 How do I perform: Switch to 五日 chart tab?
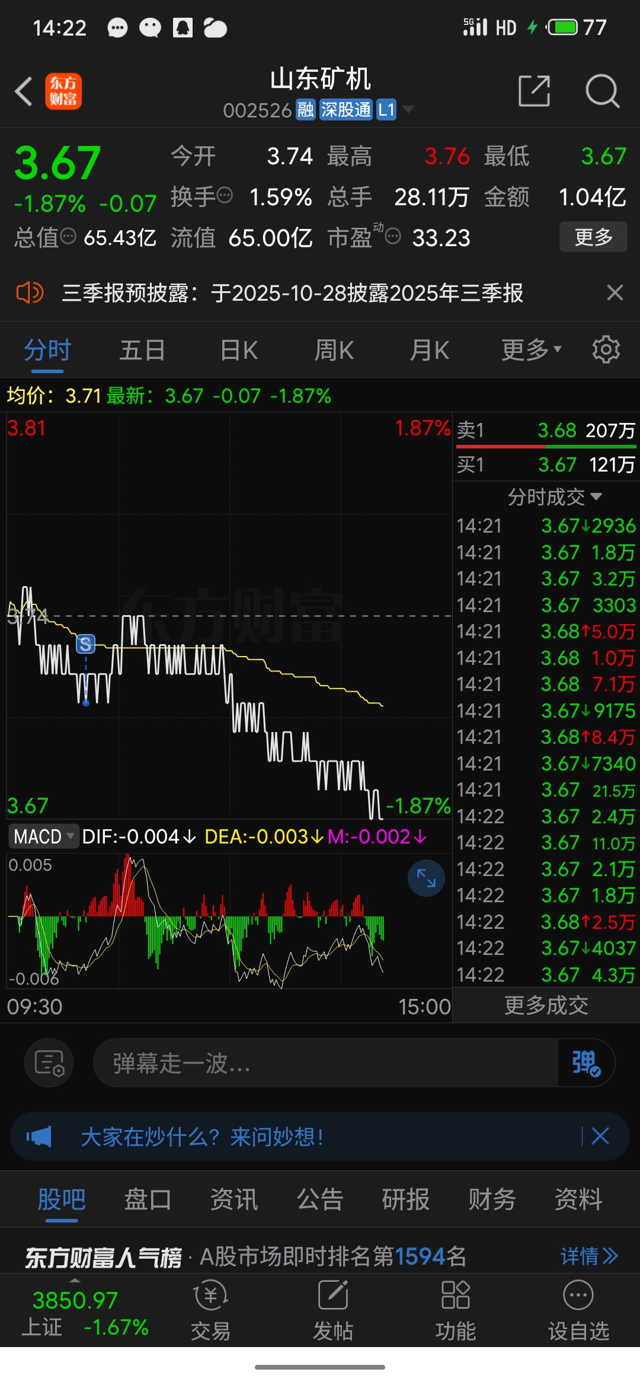click(142, 350)
